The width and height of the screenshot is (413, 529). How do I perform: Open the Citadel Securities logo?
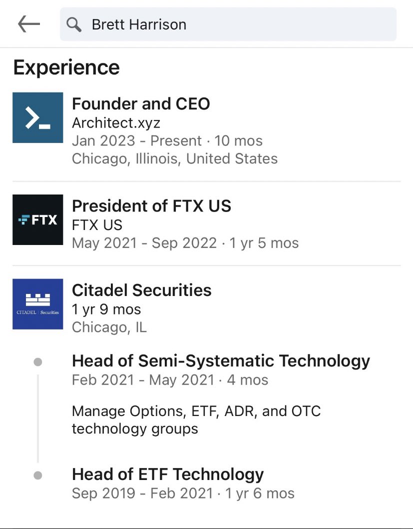click(x=38, y=304)
